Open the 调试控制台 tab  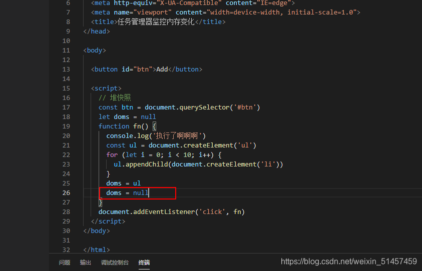pyautogui.click(x=115, y=262)
